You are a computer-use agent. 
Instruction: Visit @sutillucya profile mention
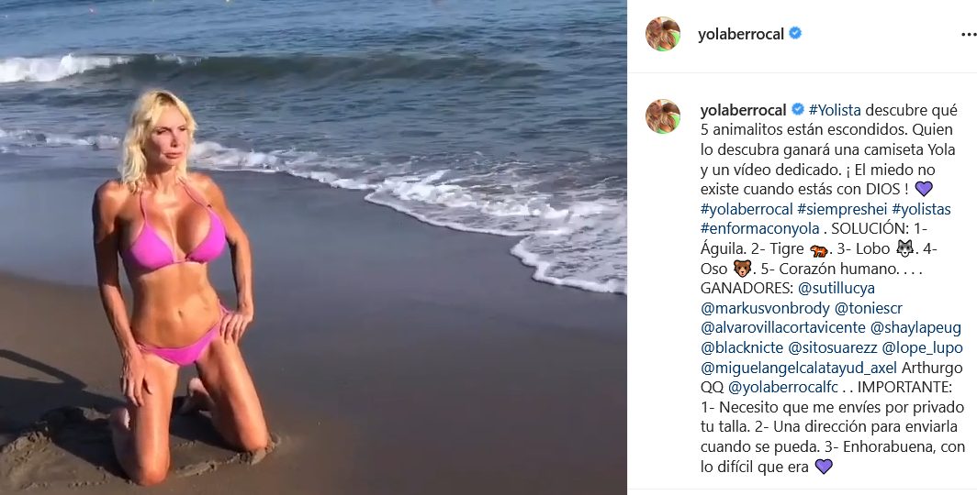click(x=837, y=288)
